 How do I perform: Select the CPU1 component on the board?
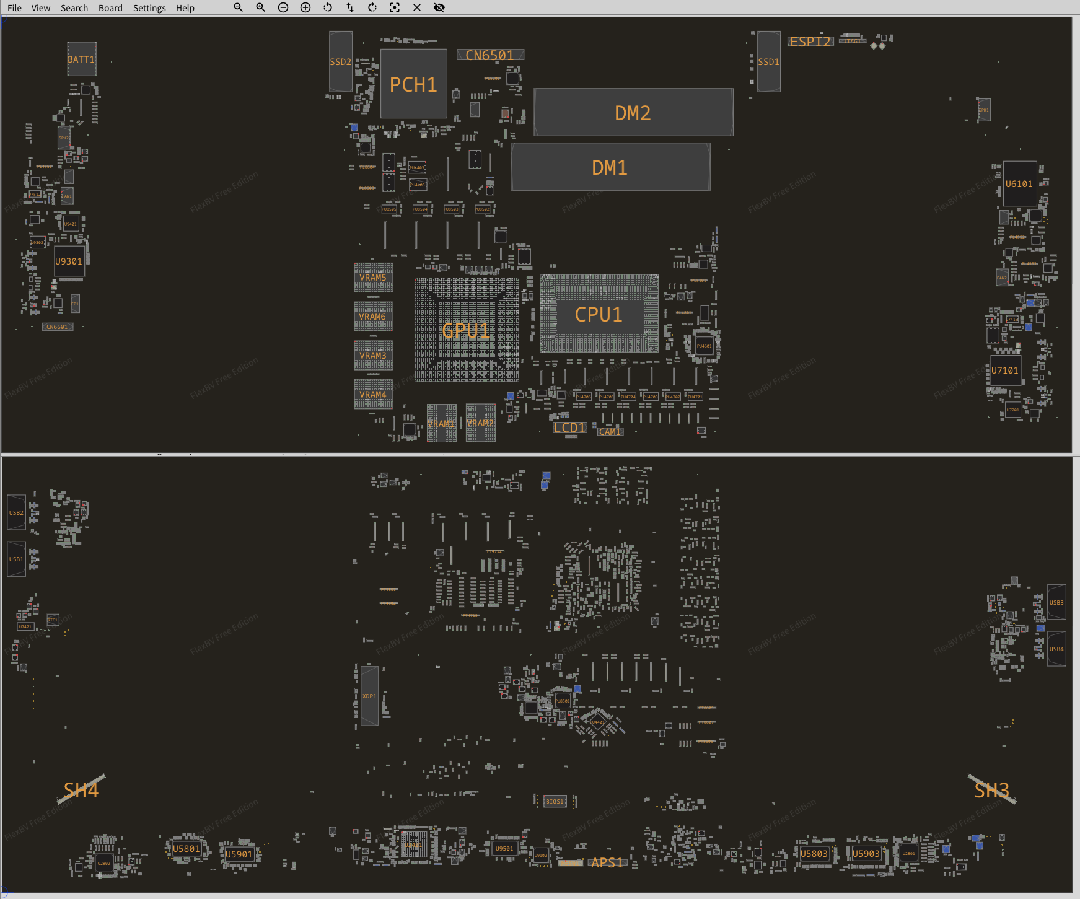tap(599, 314)
